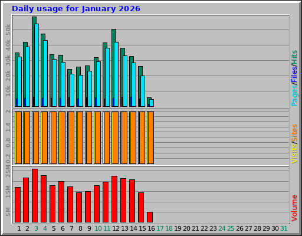Click the Sites legend label

coord(294,133)
